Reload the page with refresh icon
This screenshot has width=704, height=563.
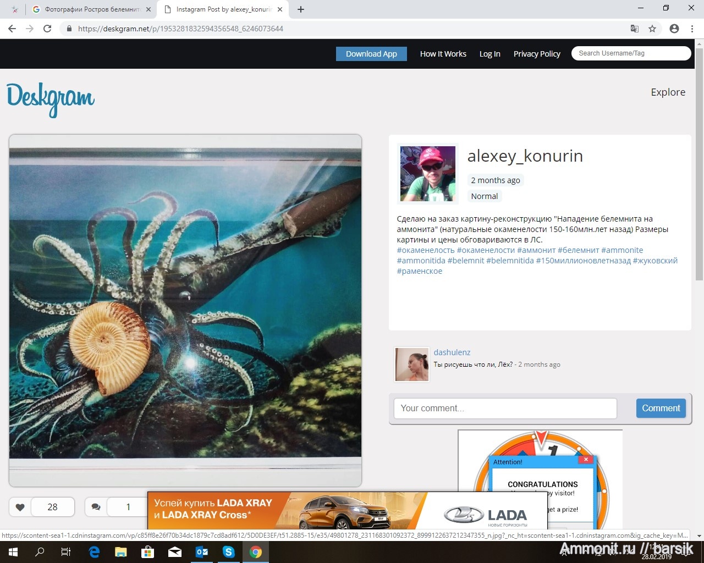point(47,29)
